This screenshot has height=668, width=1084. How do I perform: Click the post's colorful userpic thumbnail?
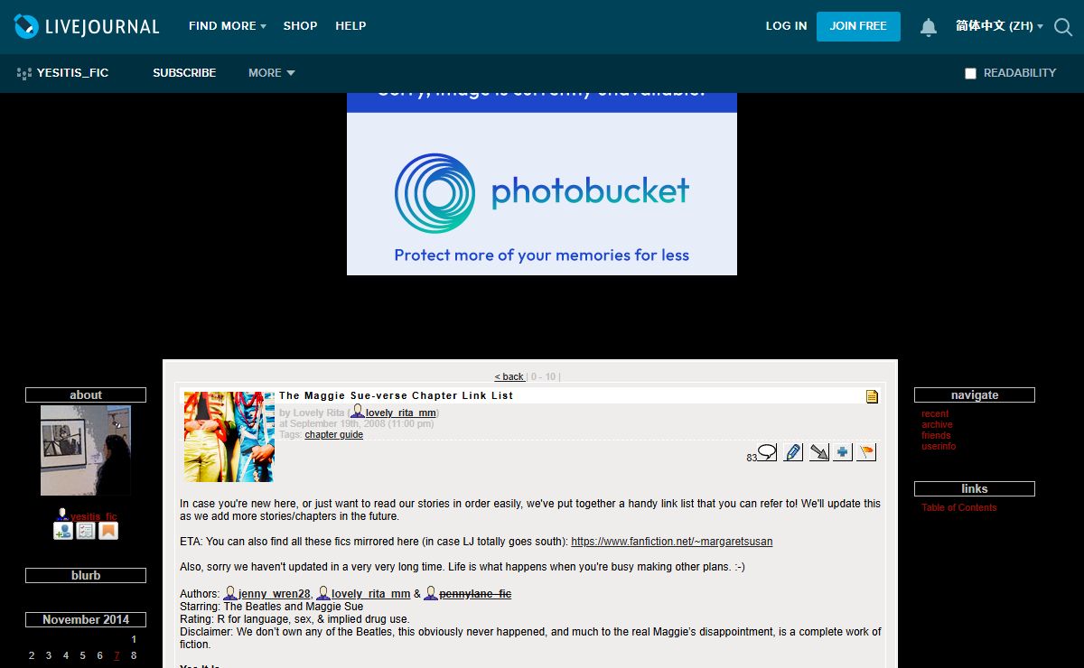[229, 437]
